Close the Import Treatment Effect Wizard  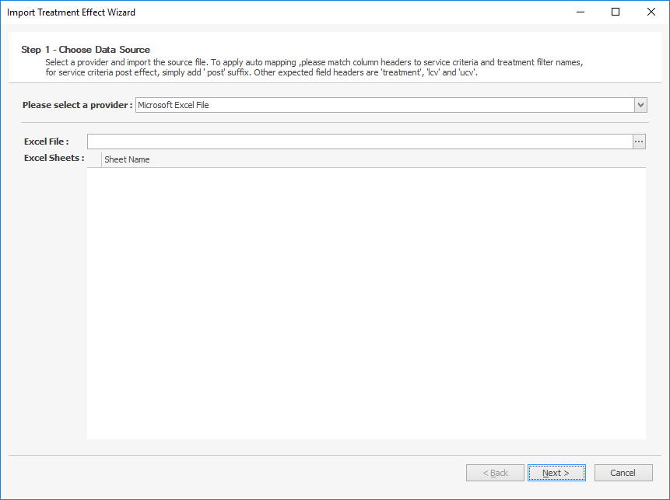coord(651,12)
